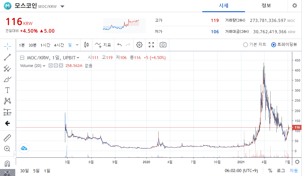Click the cloud save chart button

coord(24,148)
